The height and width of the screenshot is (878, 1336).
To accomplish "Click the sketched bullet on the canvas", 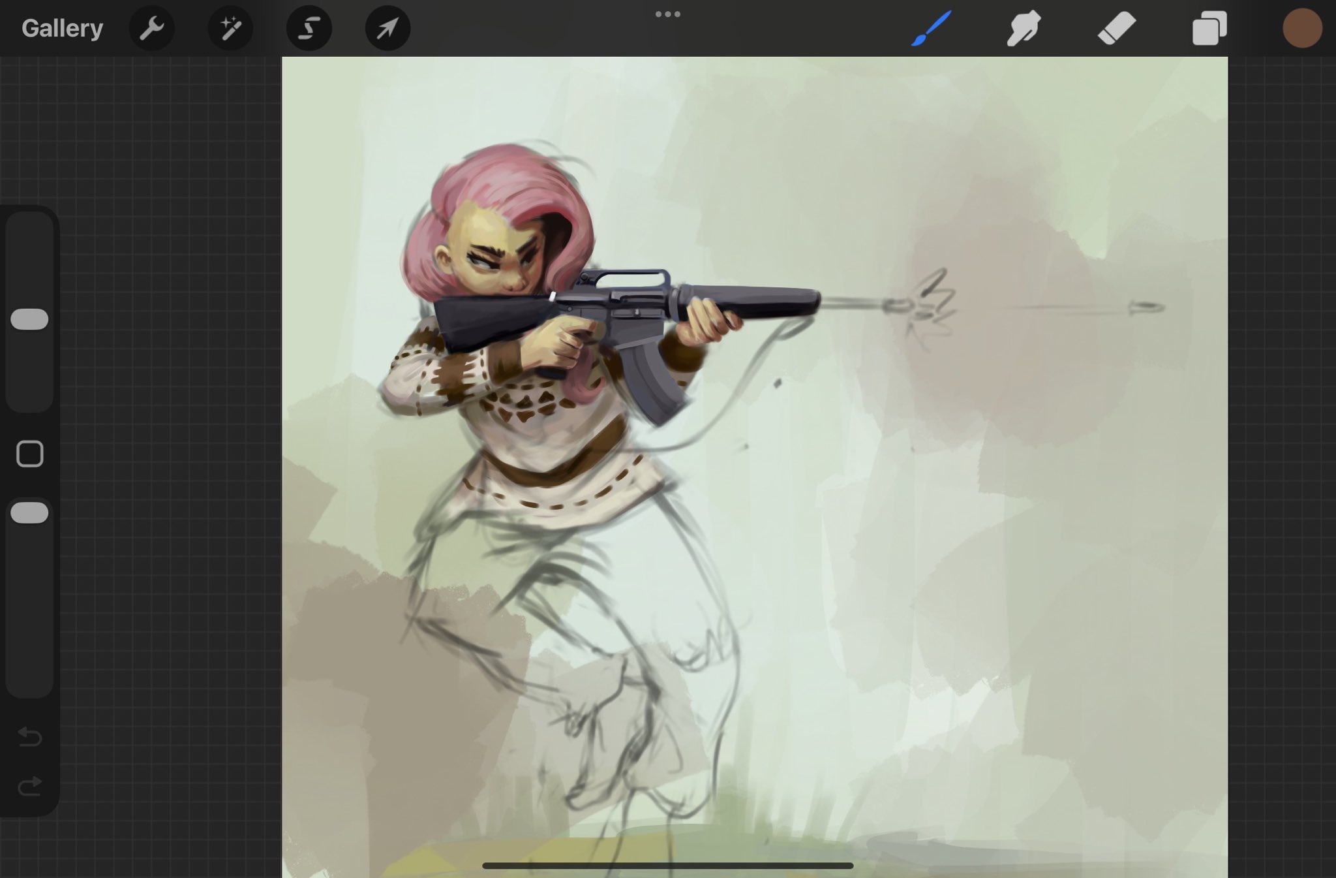I will tap(1146, 306).
